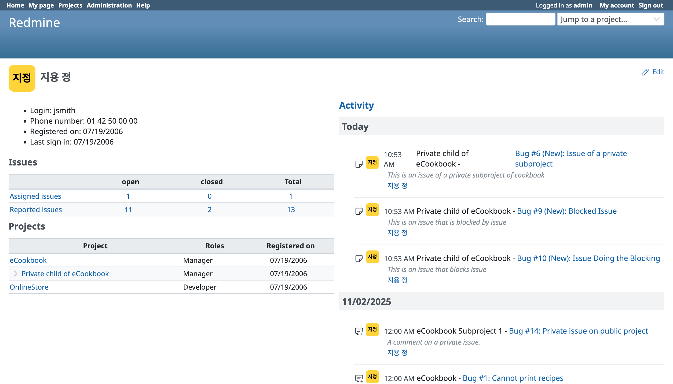Click the comment icon beside Bug #14 entry
673x384 pixels.
pos(359,331)
